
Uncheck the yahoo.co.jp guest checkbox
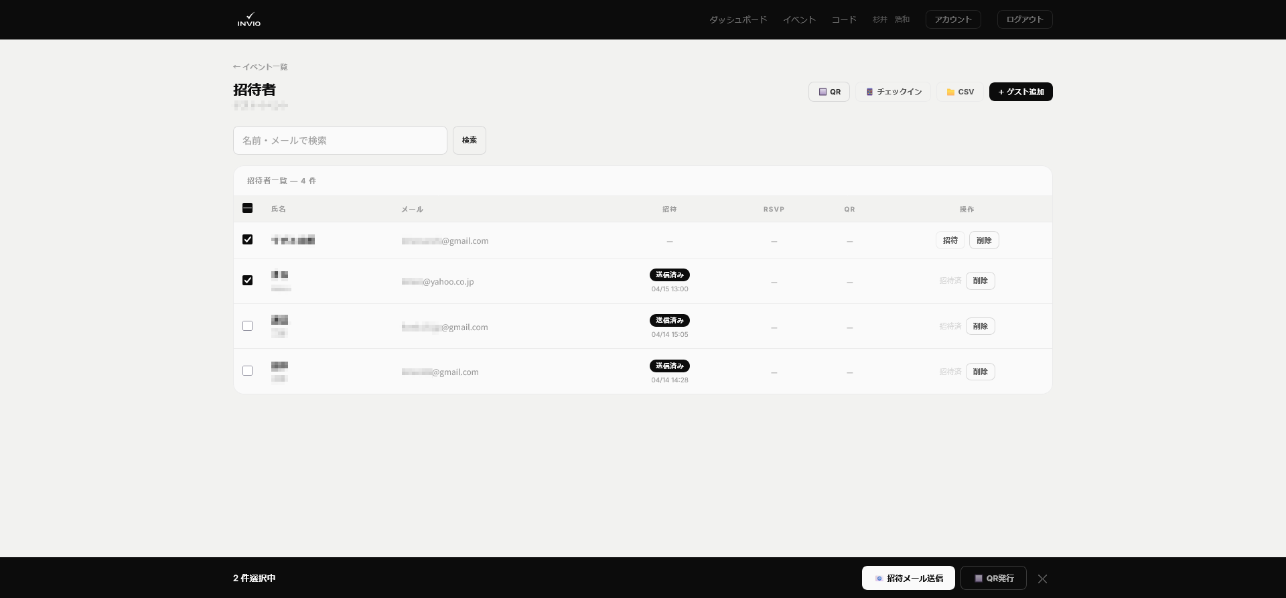click(248, 281)
